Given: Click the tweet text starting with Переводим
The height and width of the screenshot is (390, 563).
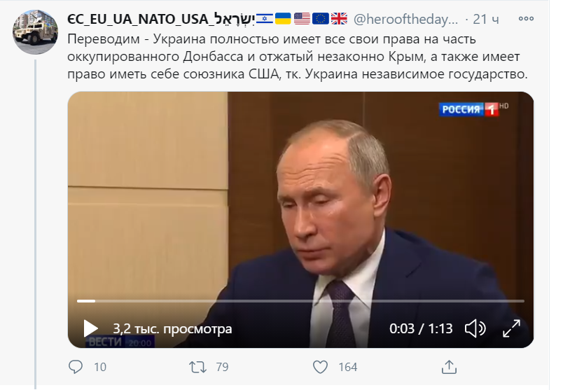Looking at the screenshot, I should 298,57.
